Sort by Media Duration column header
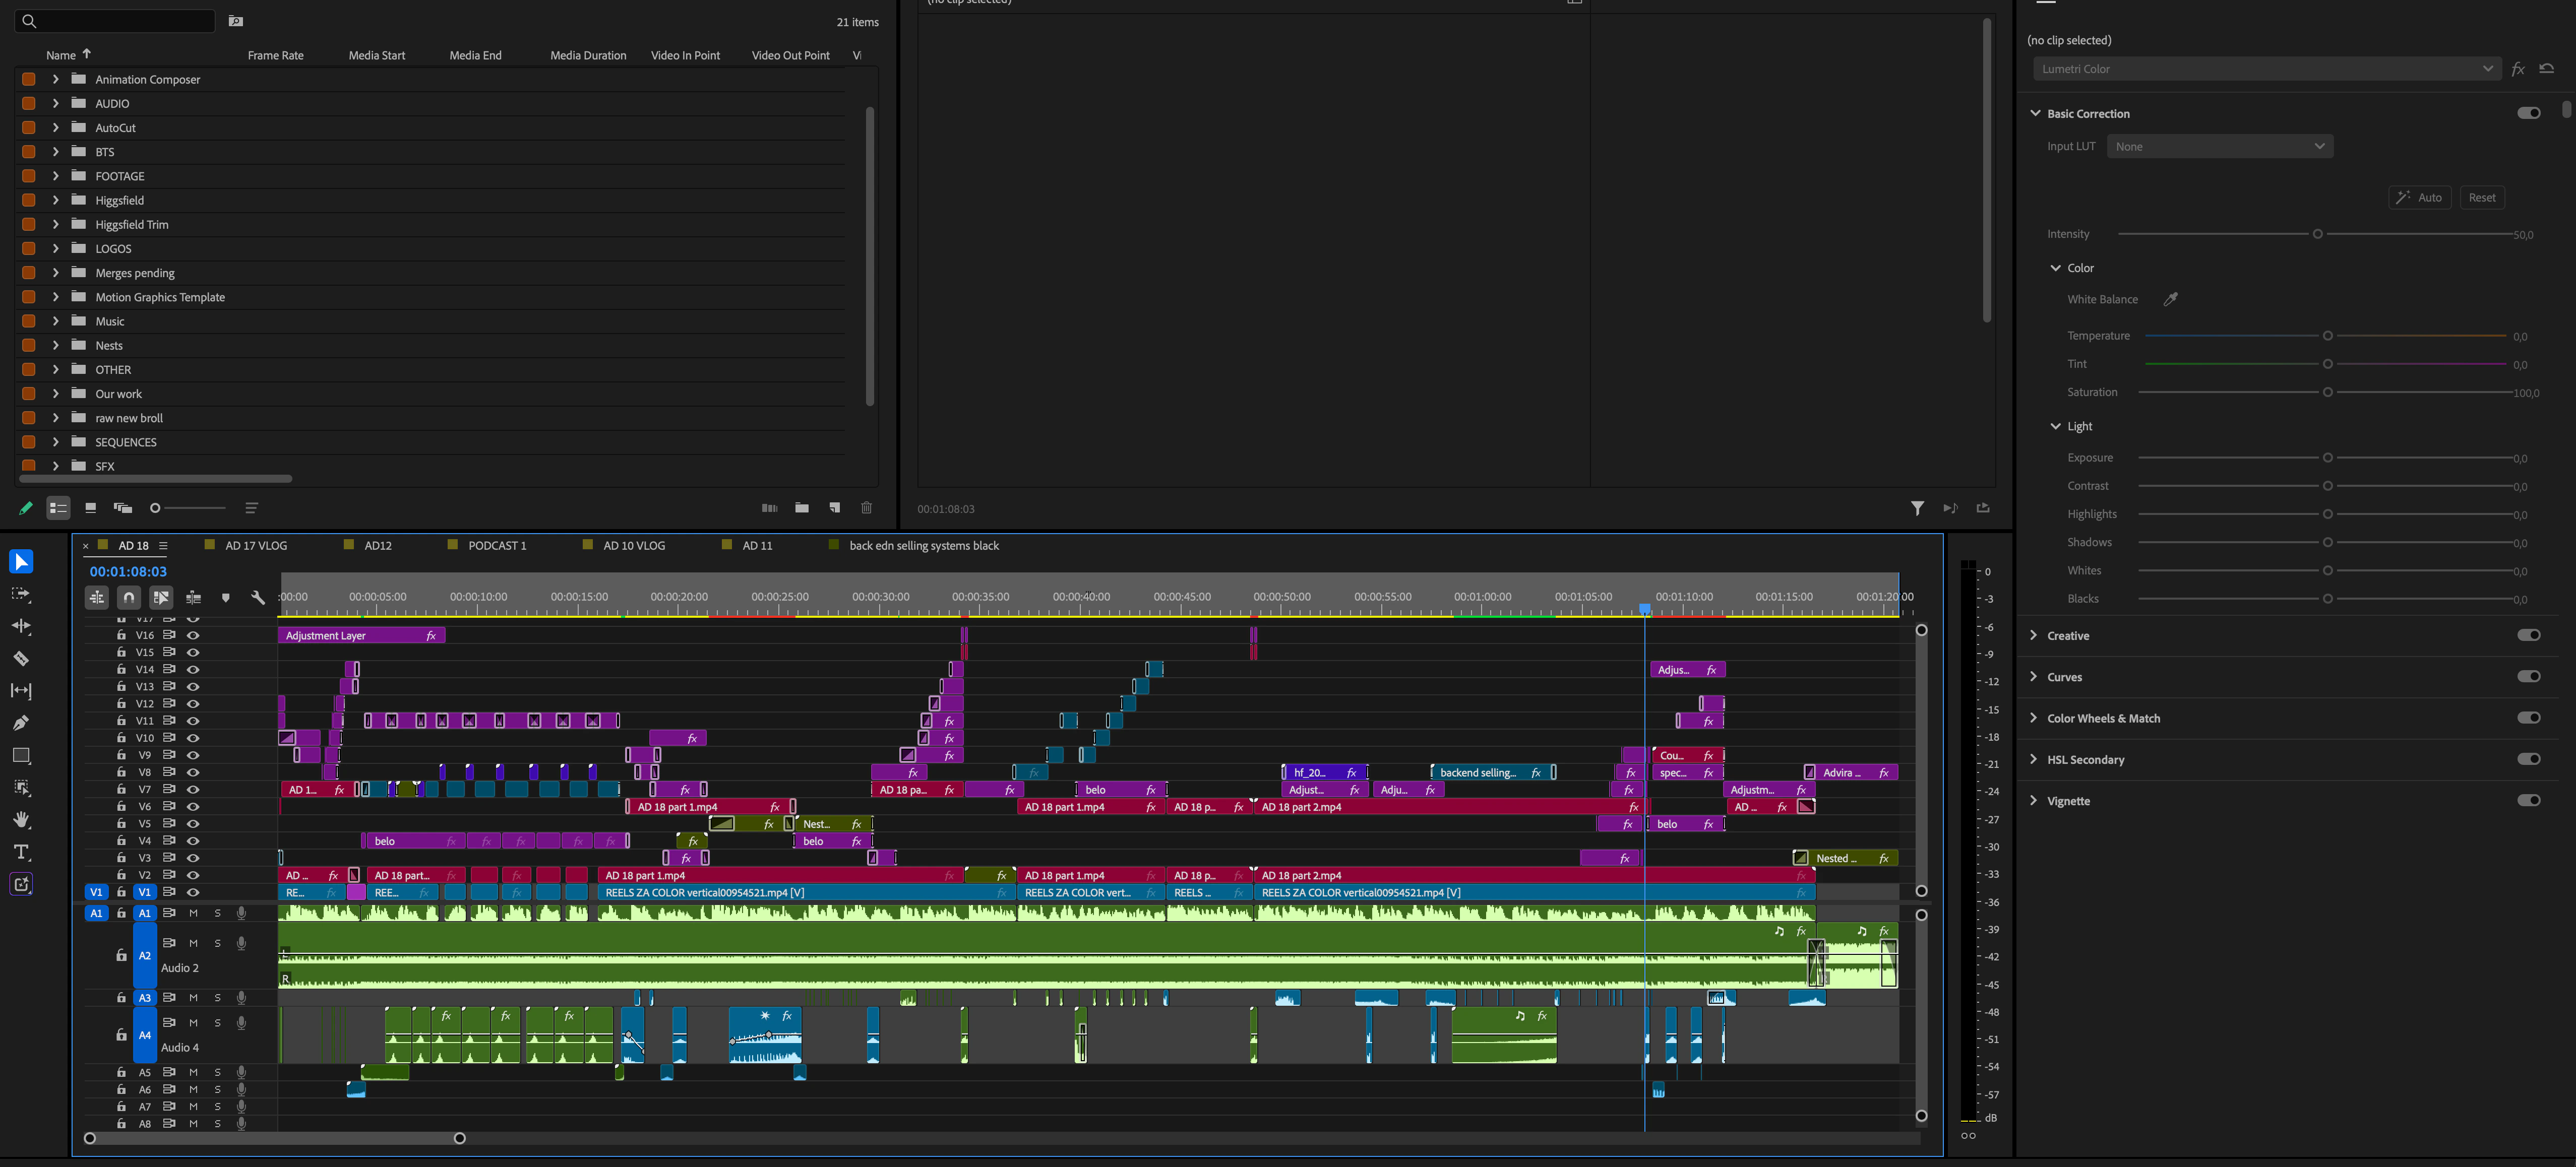Image resolution: width=2576 pixels, height=1167 pixels. (x=588, y=55)
